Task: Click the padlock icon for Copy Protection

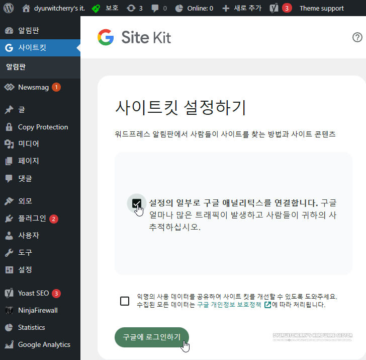Action: click(9, 127)
